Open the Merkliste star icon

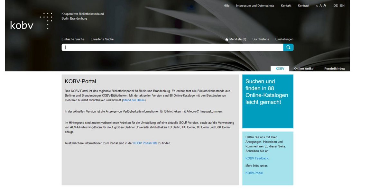pos(227,39)
